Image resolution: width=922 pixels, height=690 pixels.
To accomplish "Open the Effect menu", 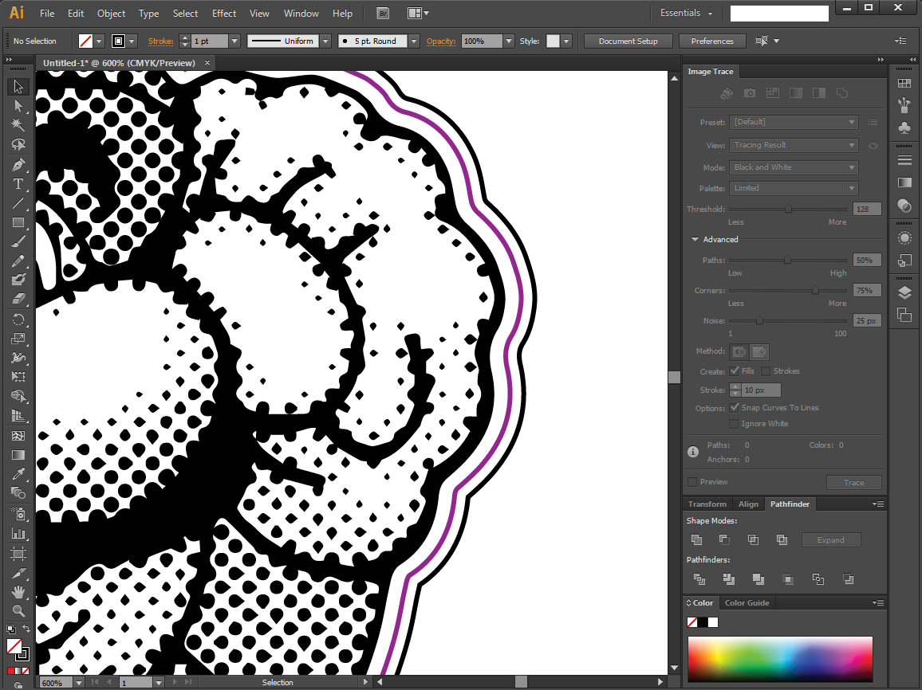I will pos(224,14).
